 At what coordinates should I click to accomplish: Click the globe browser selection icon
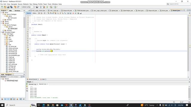[37, 7]
